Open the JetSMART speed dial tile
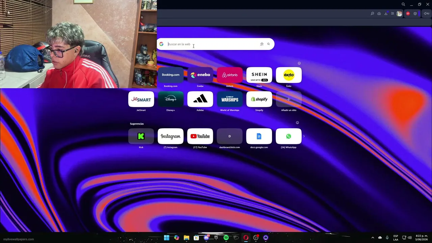432x243 pixels. click(141, 99)
